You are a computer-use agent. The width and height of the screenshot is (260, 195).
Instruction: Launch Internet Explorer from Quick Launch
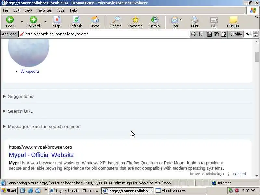click(31, 191)
